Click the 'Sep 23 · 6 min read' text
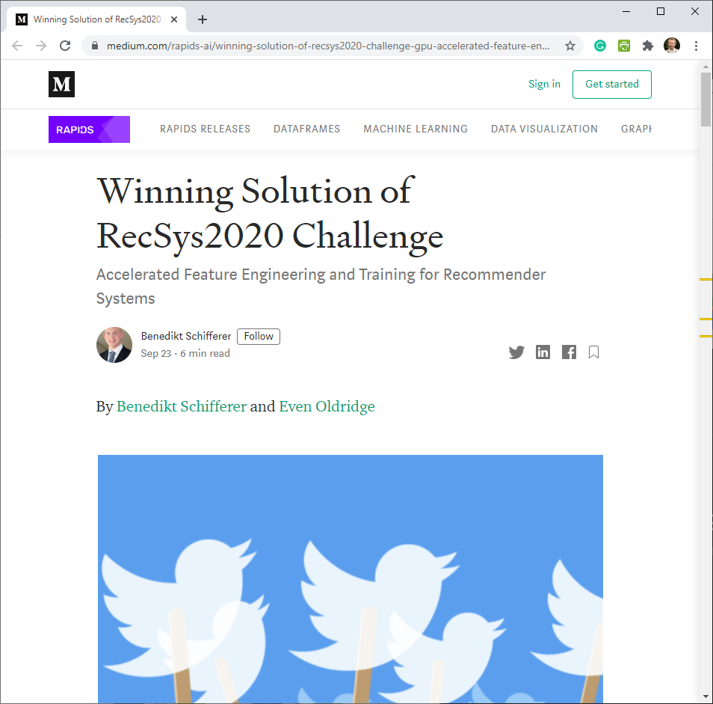Viewport: 713px width, 704px height. pos(185,354)
